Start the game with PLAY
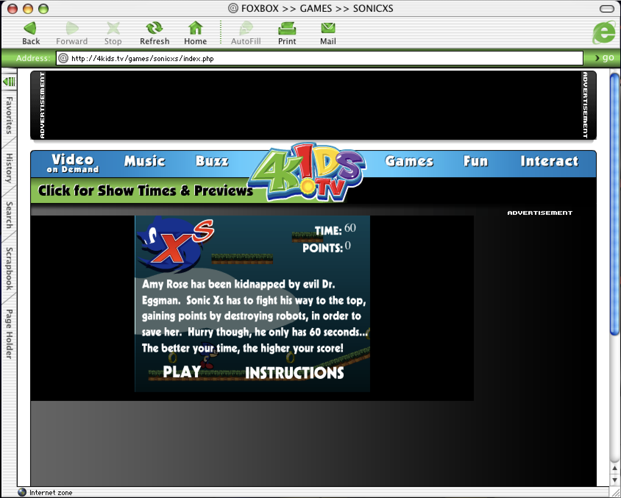 [182, 372]
